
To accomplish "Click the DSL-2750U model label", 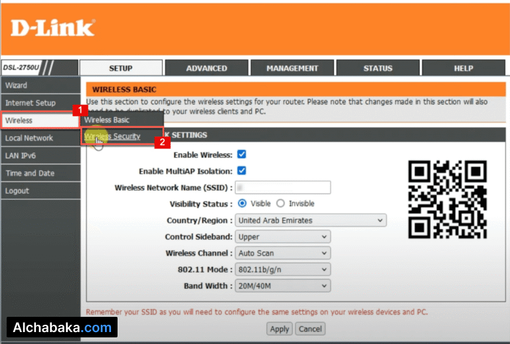I will pos(21,68).
